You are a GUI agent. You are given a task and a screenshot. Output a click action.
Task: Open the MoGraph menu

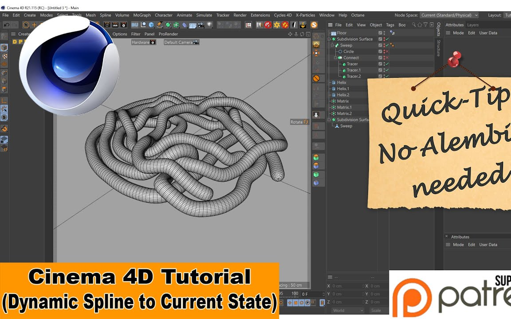click(x=142, y=15)
